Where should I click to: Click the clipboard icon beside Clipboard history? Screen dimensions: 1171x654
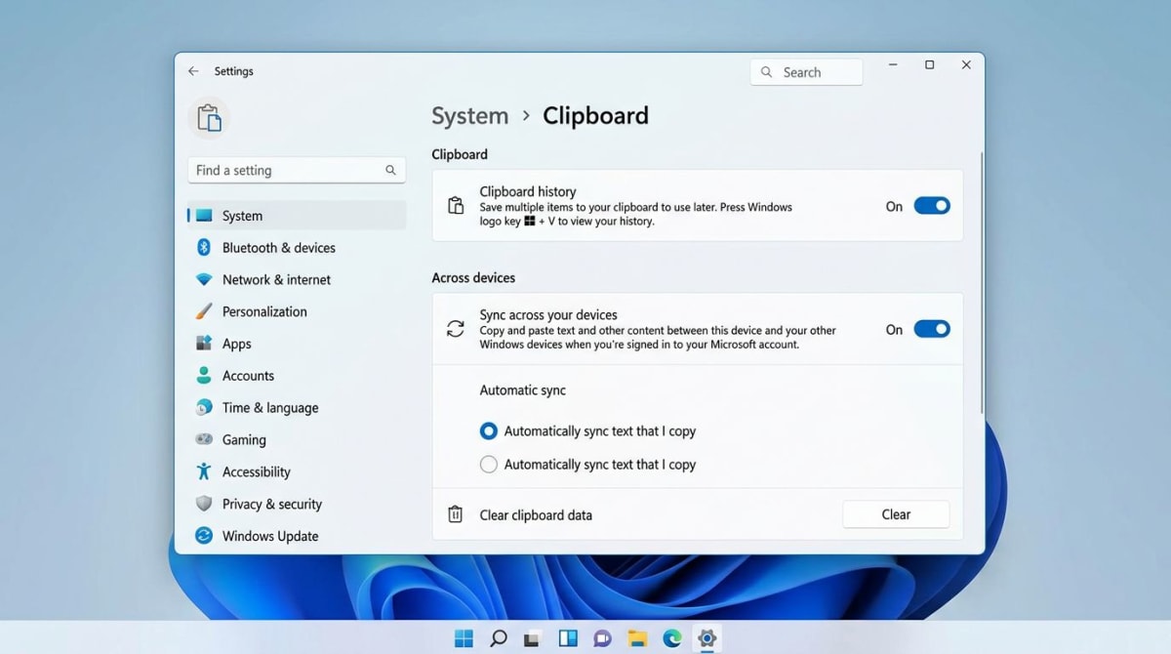456,206
